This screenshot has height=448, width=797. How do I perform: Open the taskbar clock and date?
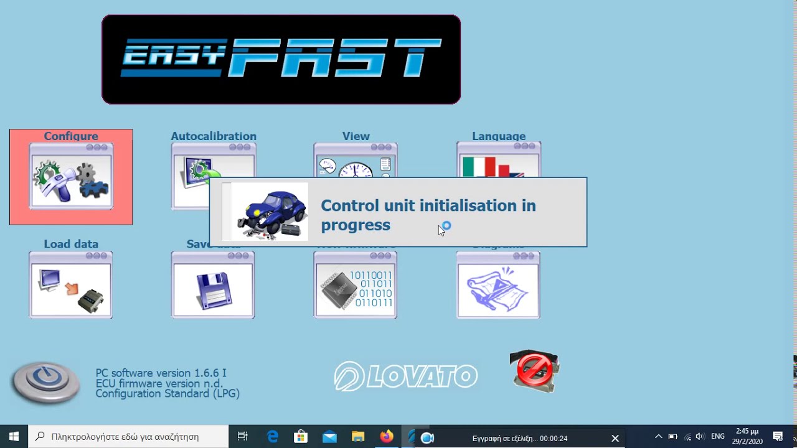(x=747, y=436)
